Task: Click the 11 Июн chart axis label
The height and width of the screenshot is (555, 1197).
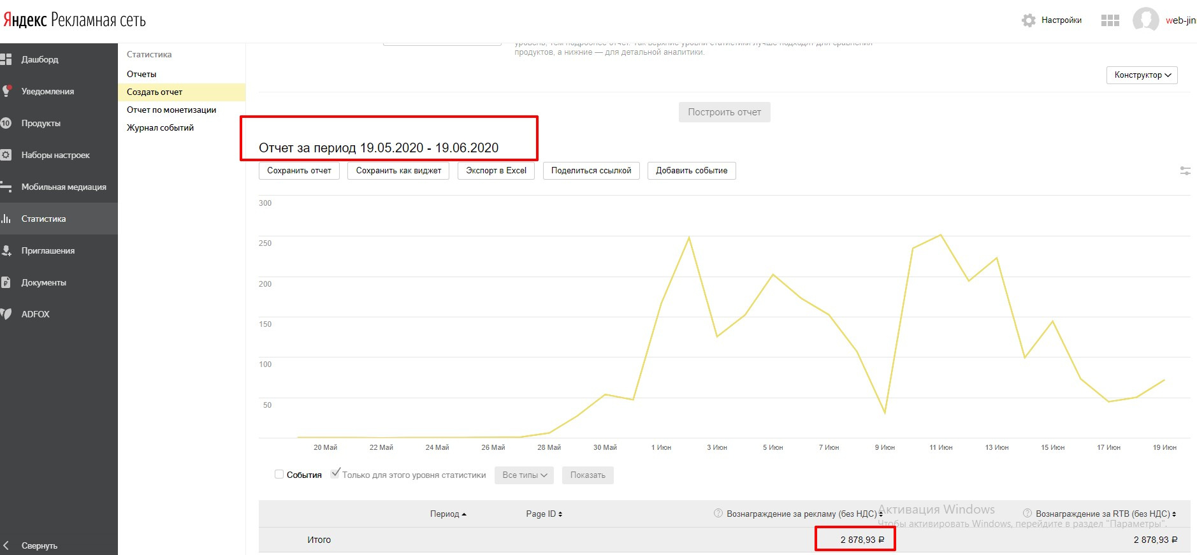Action: pyautogui.click(x=941, y=447)
